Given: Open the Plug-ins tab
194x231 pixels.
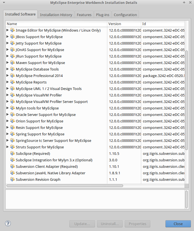Looking at the screenshot, I should 103,15.
